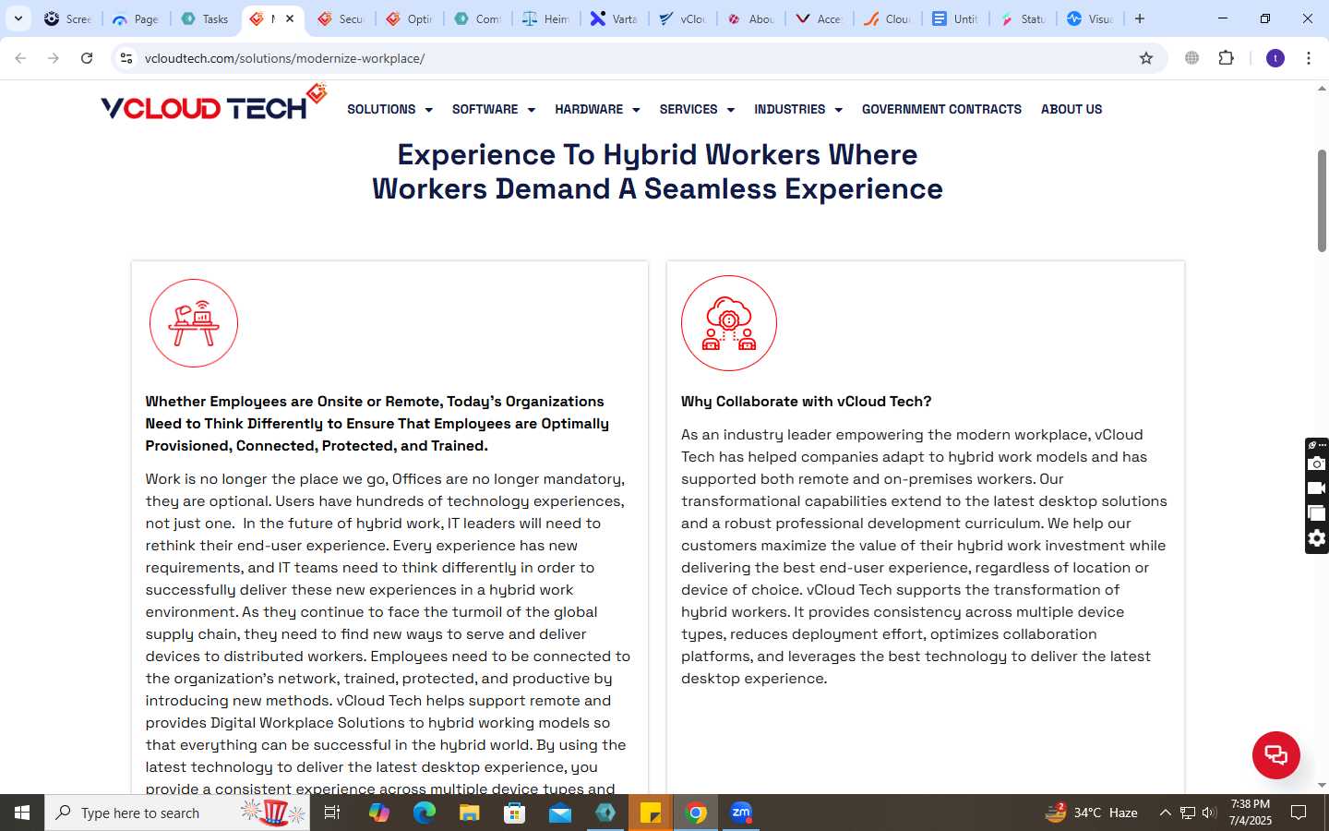Click the scrollbar down arrow
Viewport: 1329px width, 831px height.
(x=1322, y=786)
